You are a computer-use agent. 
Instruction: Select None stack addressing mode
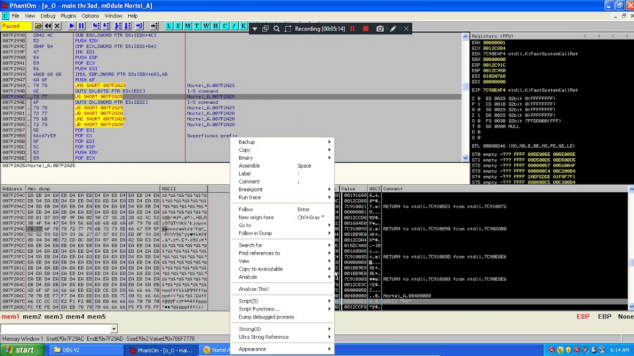pos(626,316)
